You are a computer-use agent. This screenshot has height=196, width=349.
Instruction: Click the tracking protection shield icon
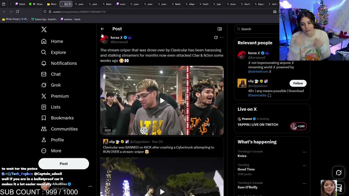[x=45, y=12]
